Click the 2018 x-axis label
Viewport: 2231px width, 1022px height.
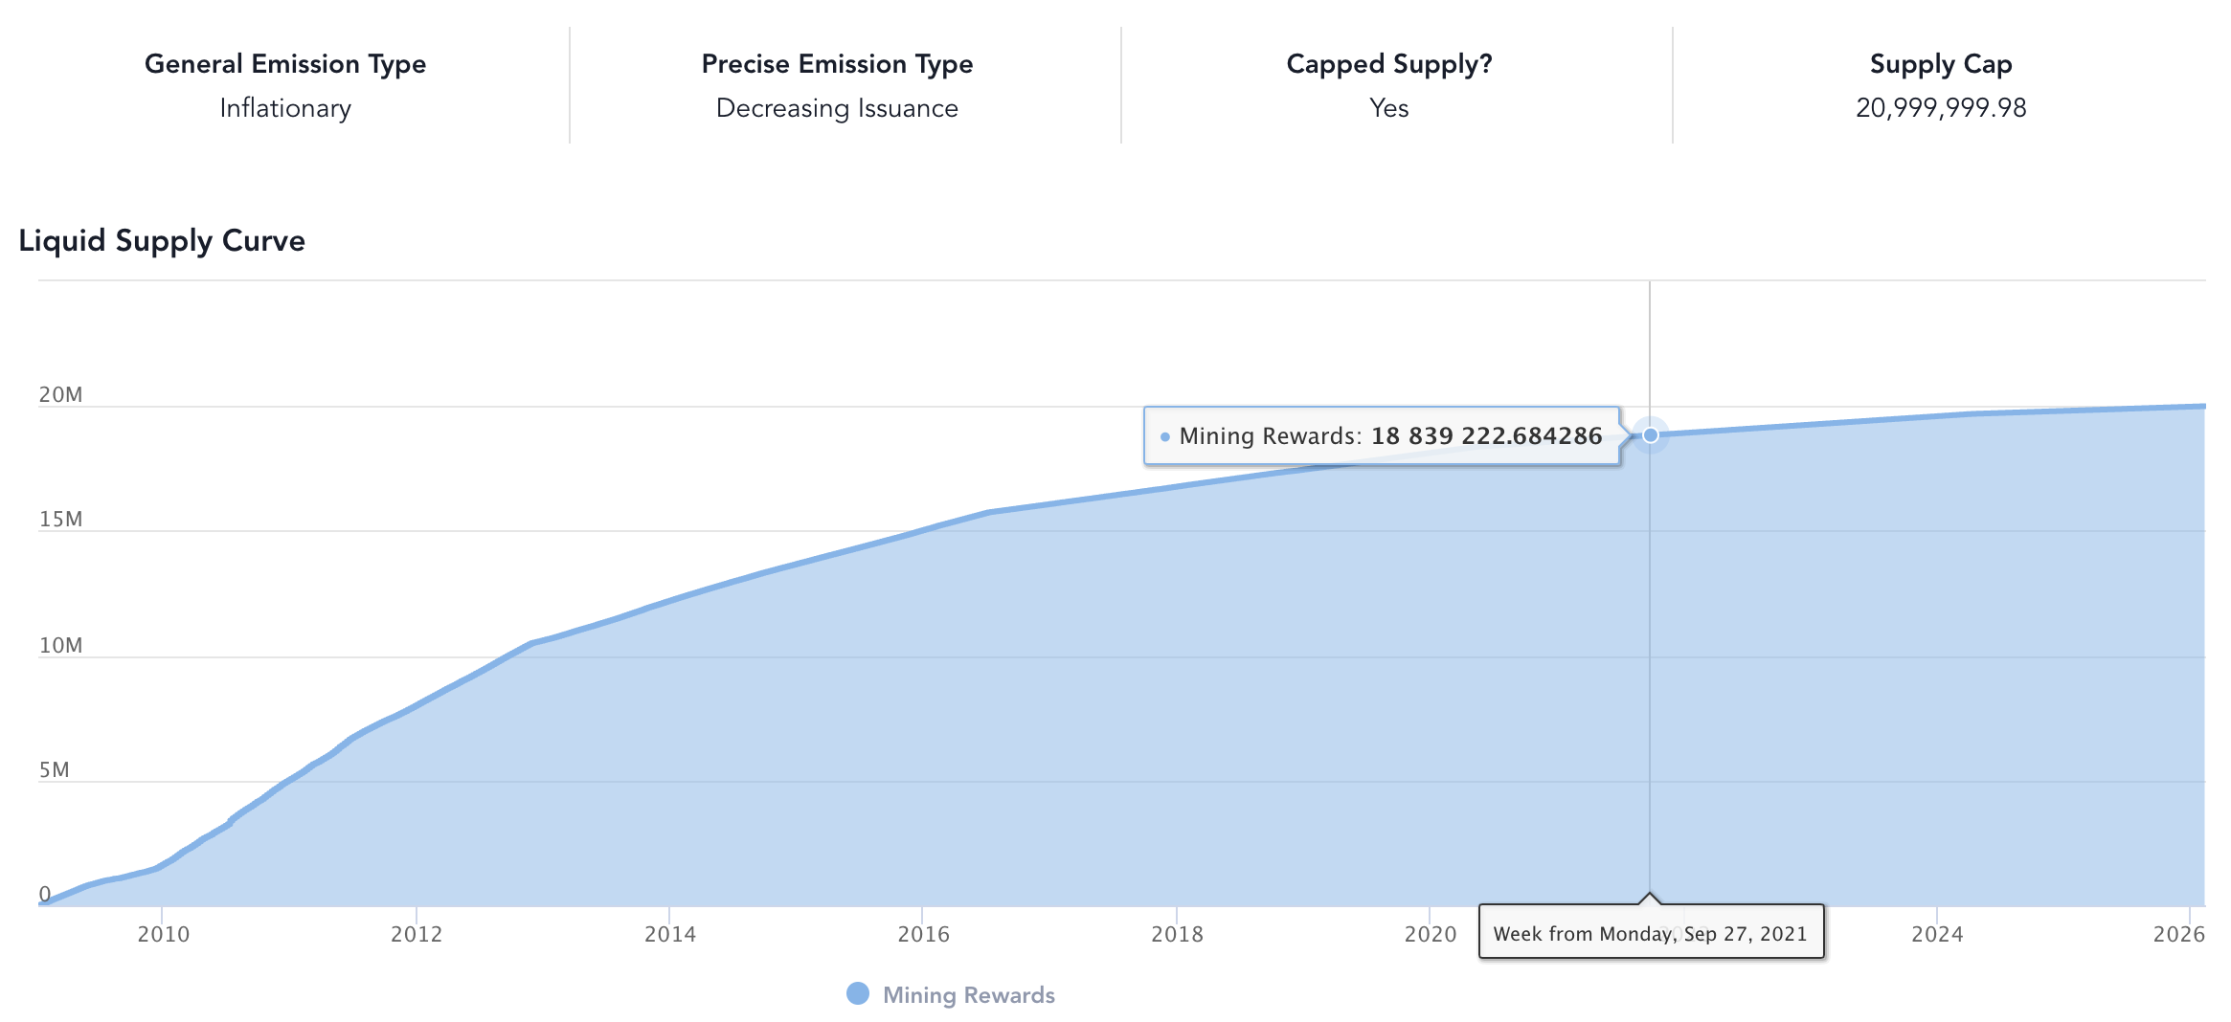tap(1177, 934)
